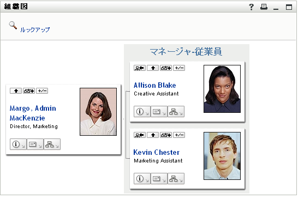The width and height of the screenshot is (298, 205).
Task: Click Kevin Chester's photo
Action: click(x=222, y=156)
